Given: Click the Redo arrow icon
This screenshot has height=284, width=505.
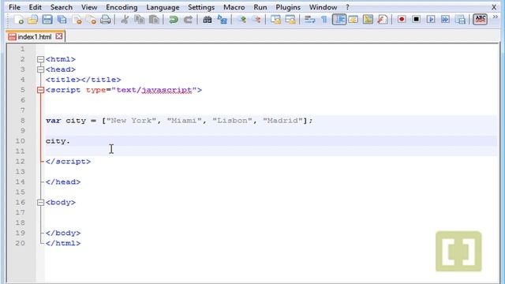Looking at the screenshot, I should (188, 20).
